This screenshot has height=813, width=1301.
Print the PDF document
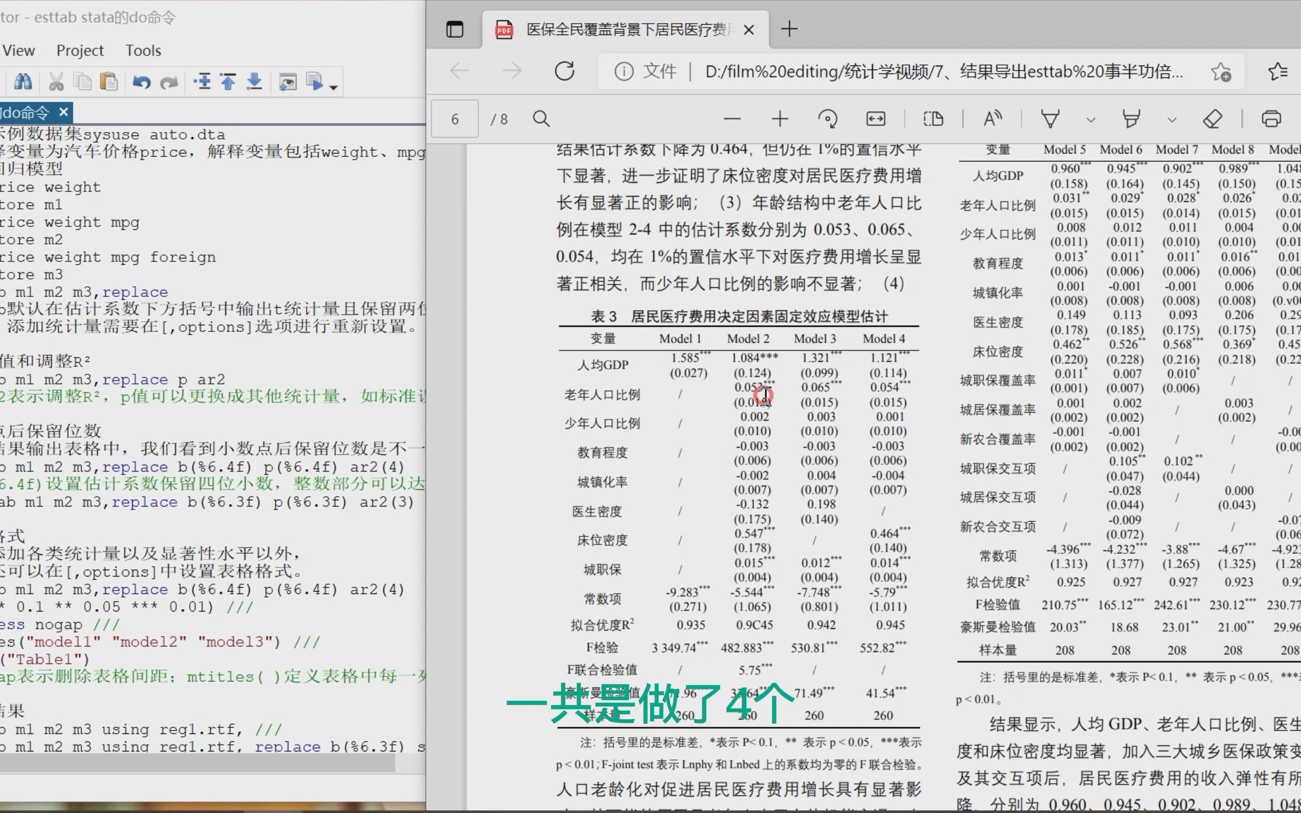coord(1271,119)
